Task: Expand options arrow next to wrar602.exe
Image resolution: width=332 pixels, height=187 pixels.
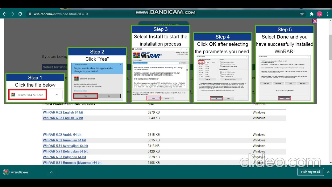Action: click(51, 172)
